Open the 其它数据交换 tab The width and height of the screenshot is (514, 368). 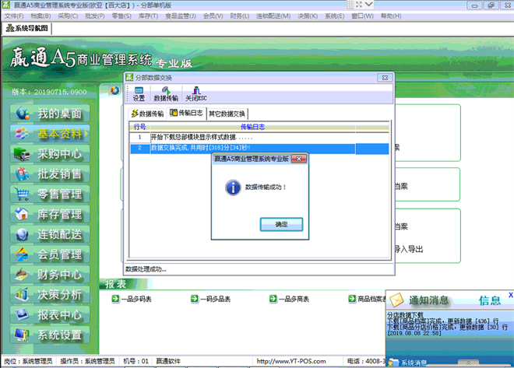[227, 114]
